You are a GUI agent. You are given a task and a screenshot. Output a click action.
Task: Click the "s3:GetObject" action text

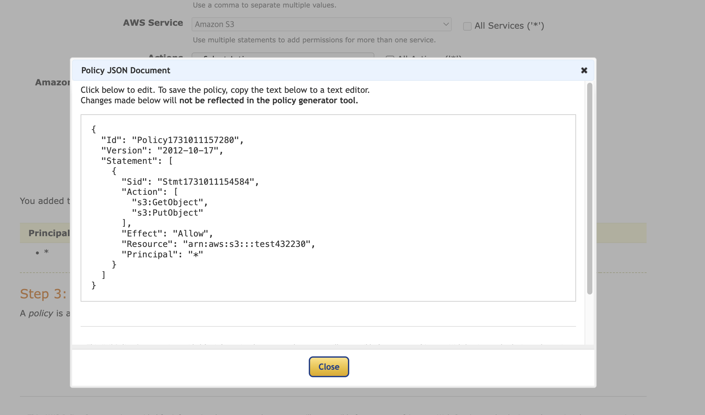[170, 202]
